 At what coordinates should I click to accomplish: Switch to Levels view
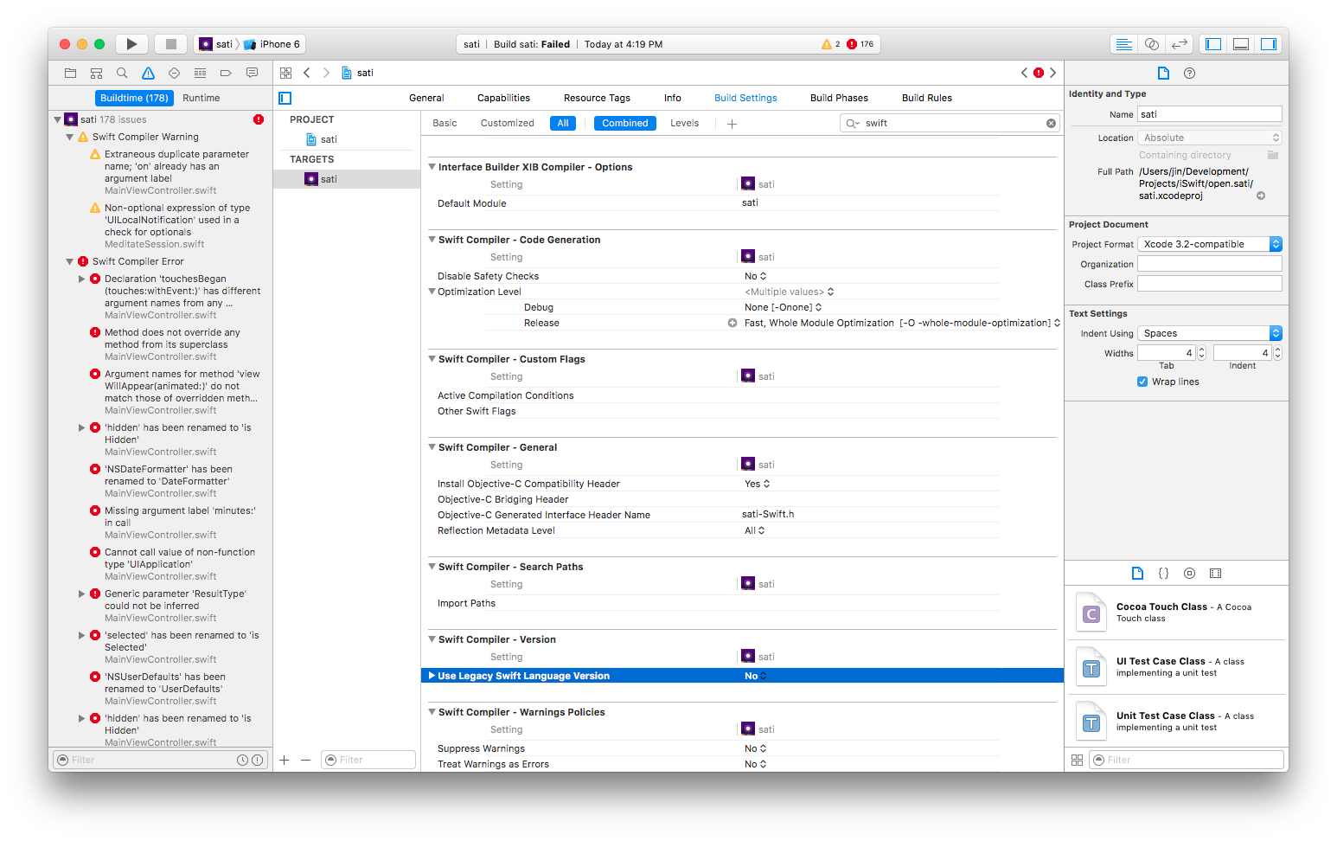[x=684, y=123]
